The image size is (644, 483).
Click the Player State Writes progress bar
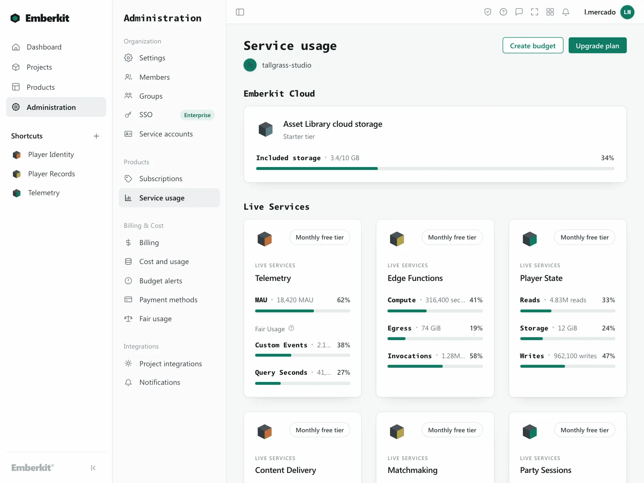tap(568, 367)
